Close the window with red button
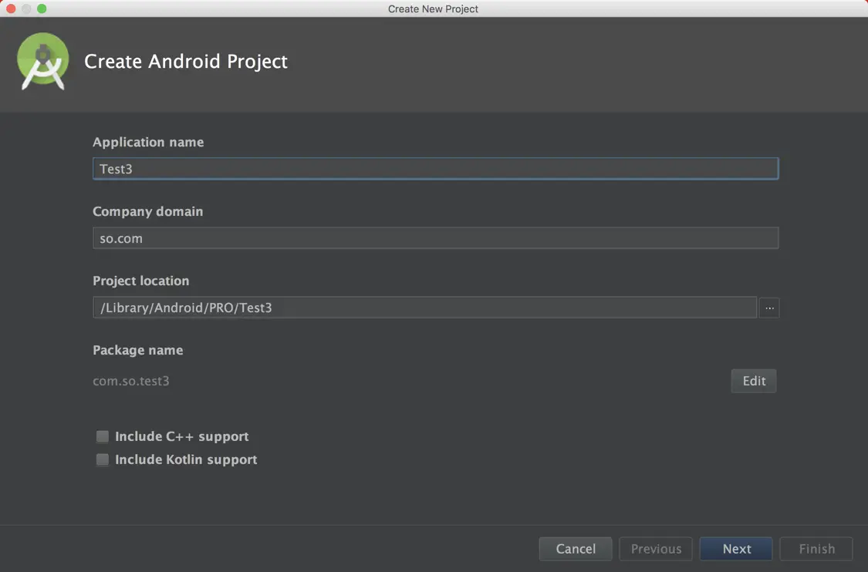Image resolution: width=868 pixels, height=572 pixels. pyautogui.click(x=11, y=8)
